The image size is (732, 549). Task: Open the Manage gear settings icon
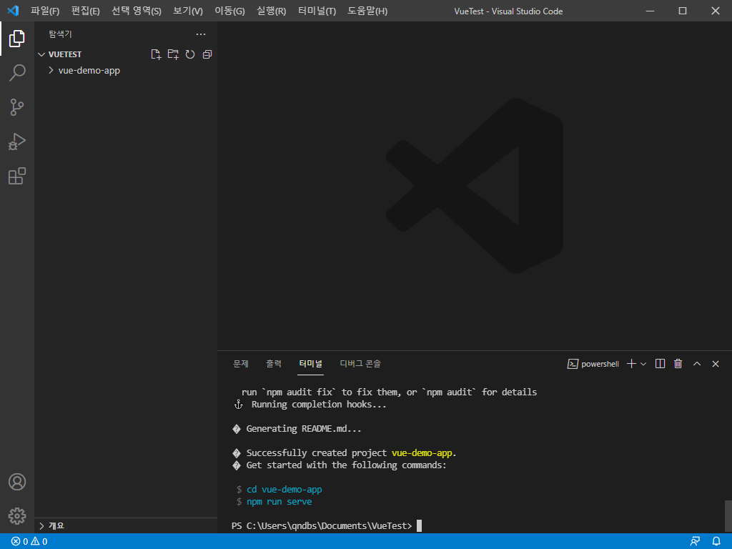(x=17, y=516)
